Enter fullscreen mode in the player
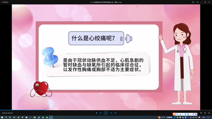 pyautogui.click(x=209, y=113)
